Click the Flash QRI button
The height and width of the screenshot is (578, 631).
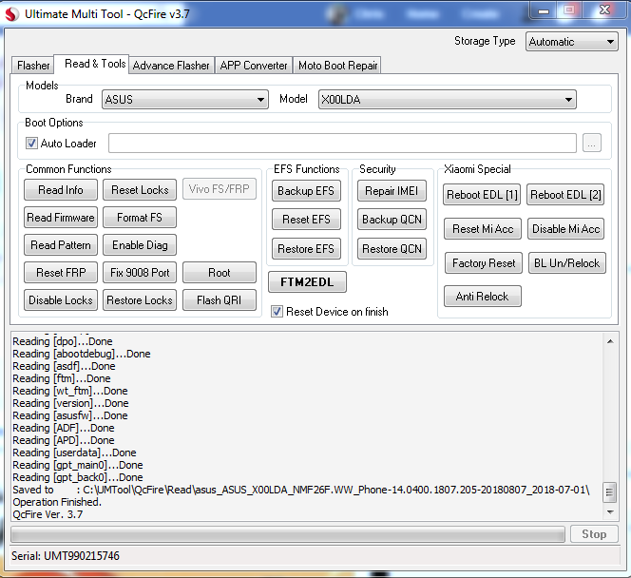[220, 299]
